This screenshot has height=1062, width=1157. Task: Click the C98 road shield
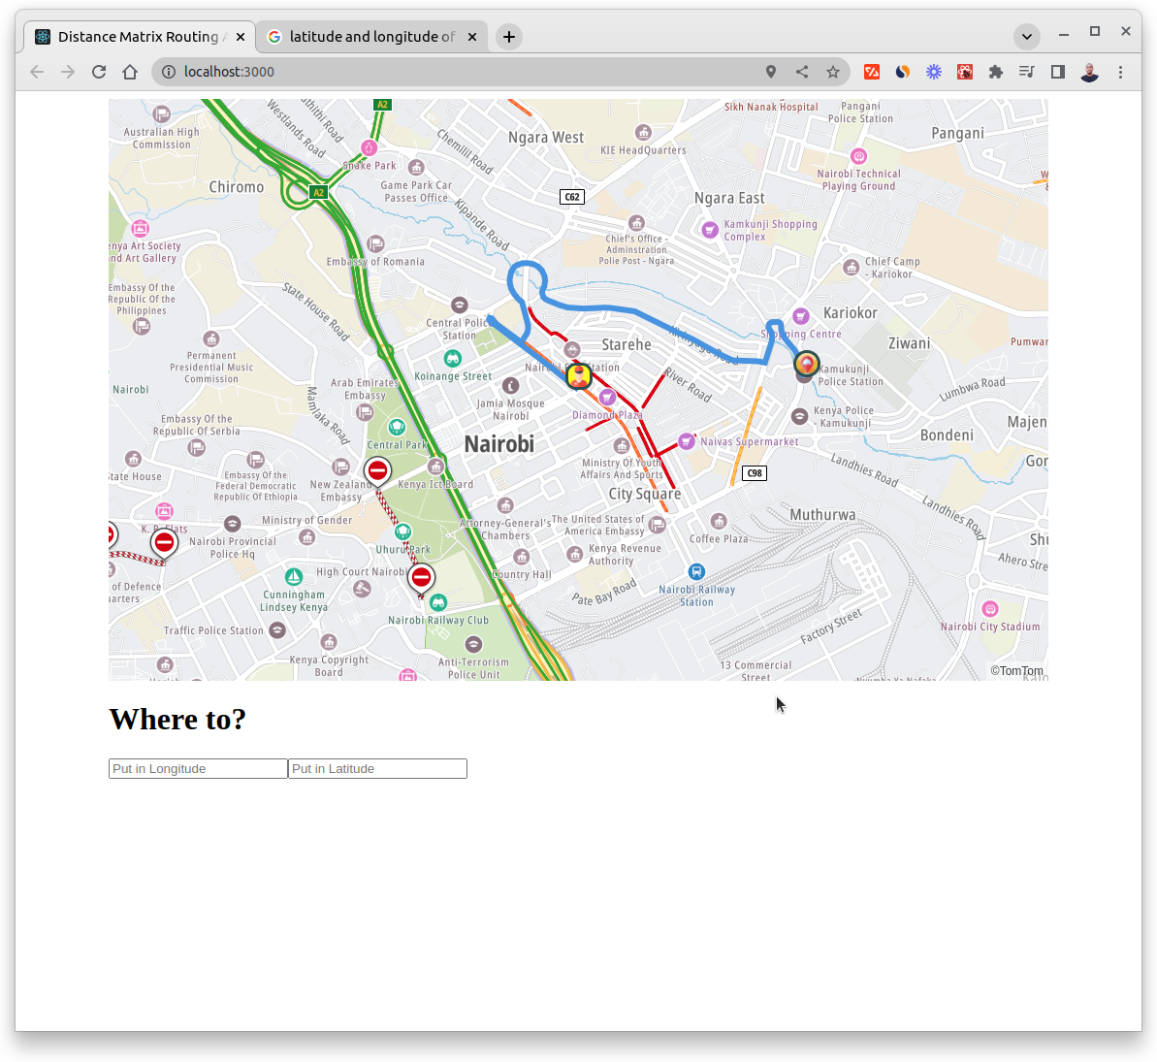click(x=755, y=473)
